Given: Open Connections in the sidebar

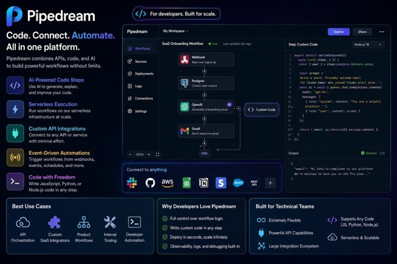Looking at the screenshot, I should [140, 99].
